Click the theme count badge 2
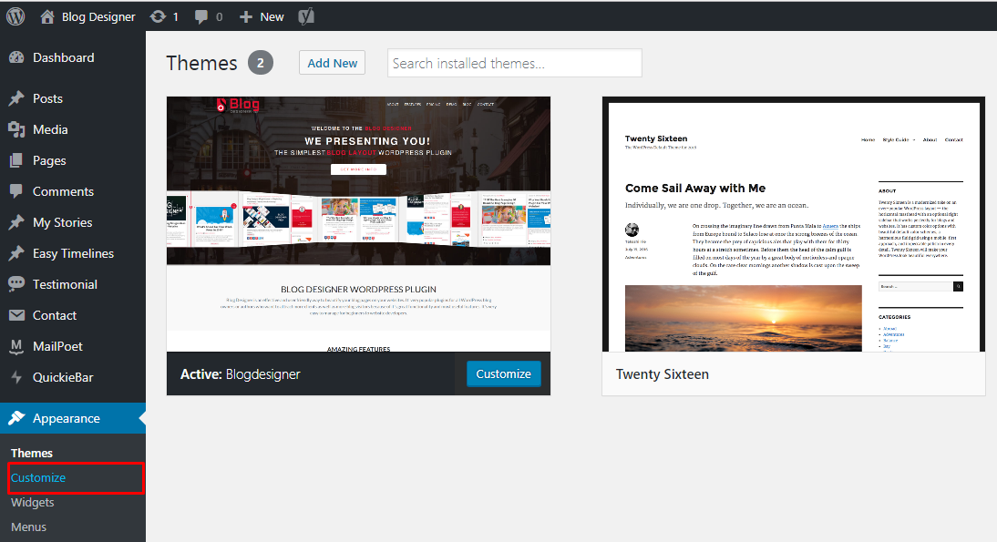 [x=260, y=63]
